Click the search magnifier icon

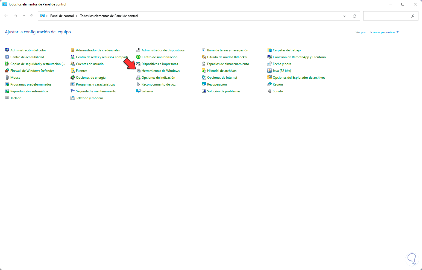[413, 16]
